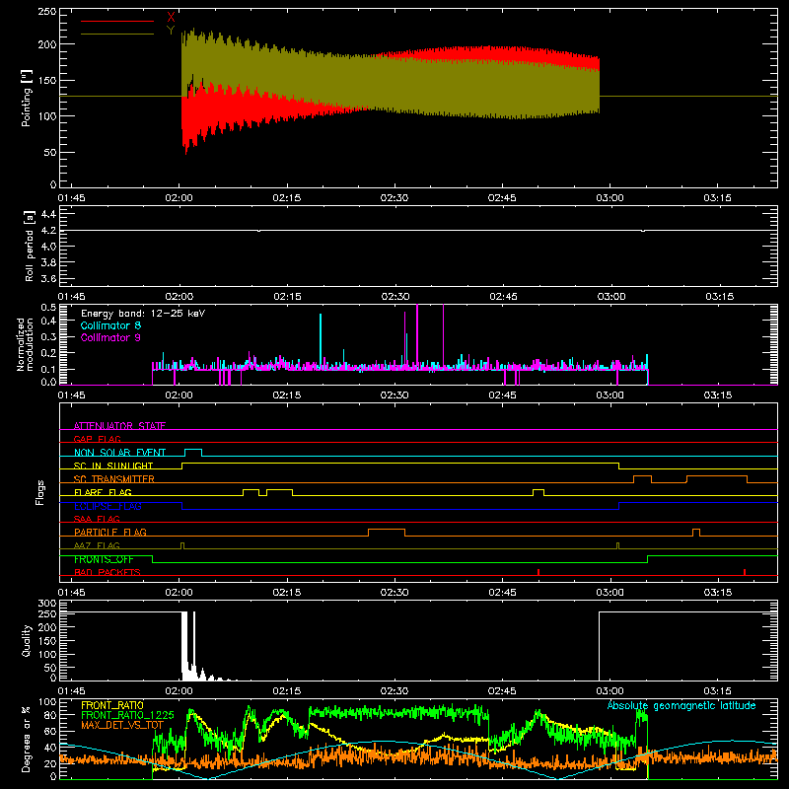Viewport: 789px width, 789px height.
Task: Click the NON_SOLAR_EVENT cyan pulse after 02:00
Action: [x=193, y=452]
